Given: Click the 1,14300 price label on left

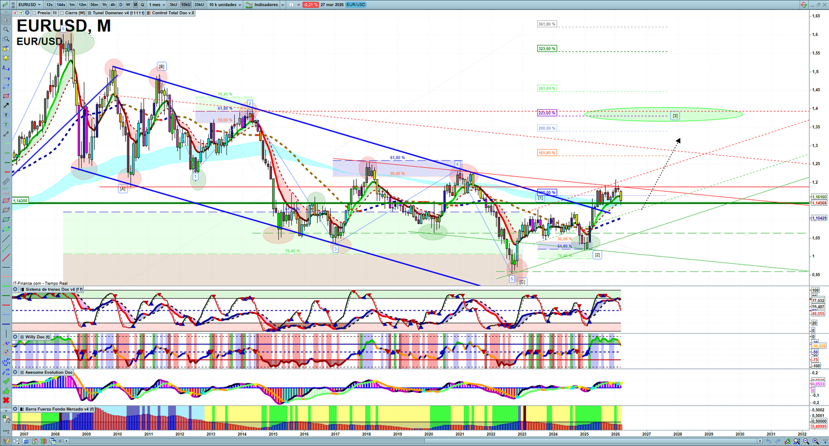Looking at the screenshot, I should coord(20,200).
